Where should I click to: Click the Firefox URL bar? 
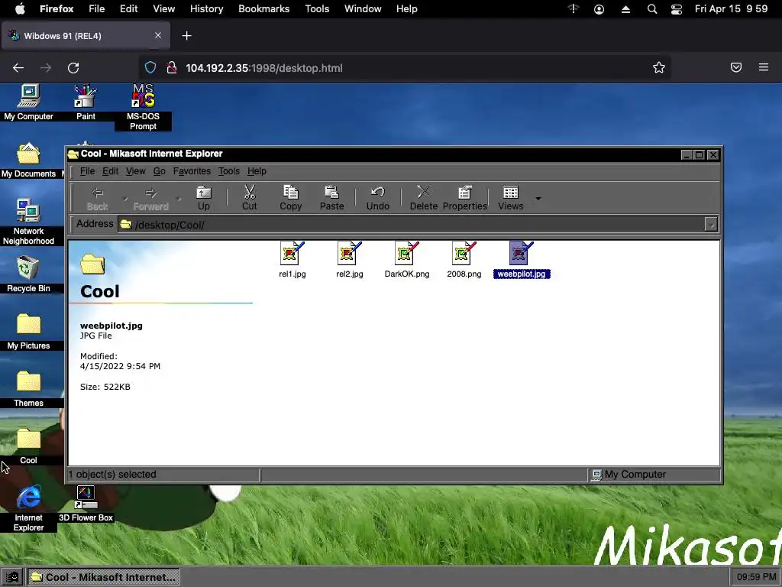click(x=404, y=68)
